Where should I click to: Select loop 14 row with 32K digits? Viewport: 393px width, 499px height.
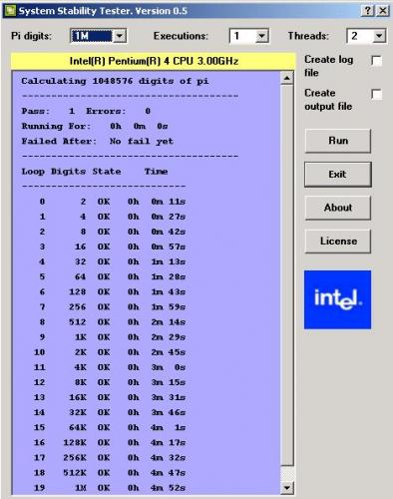tap(110, 412)
